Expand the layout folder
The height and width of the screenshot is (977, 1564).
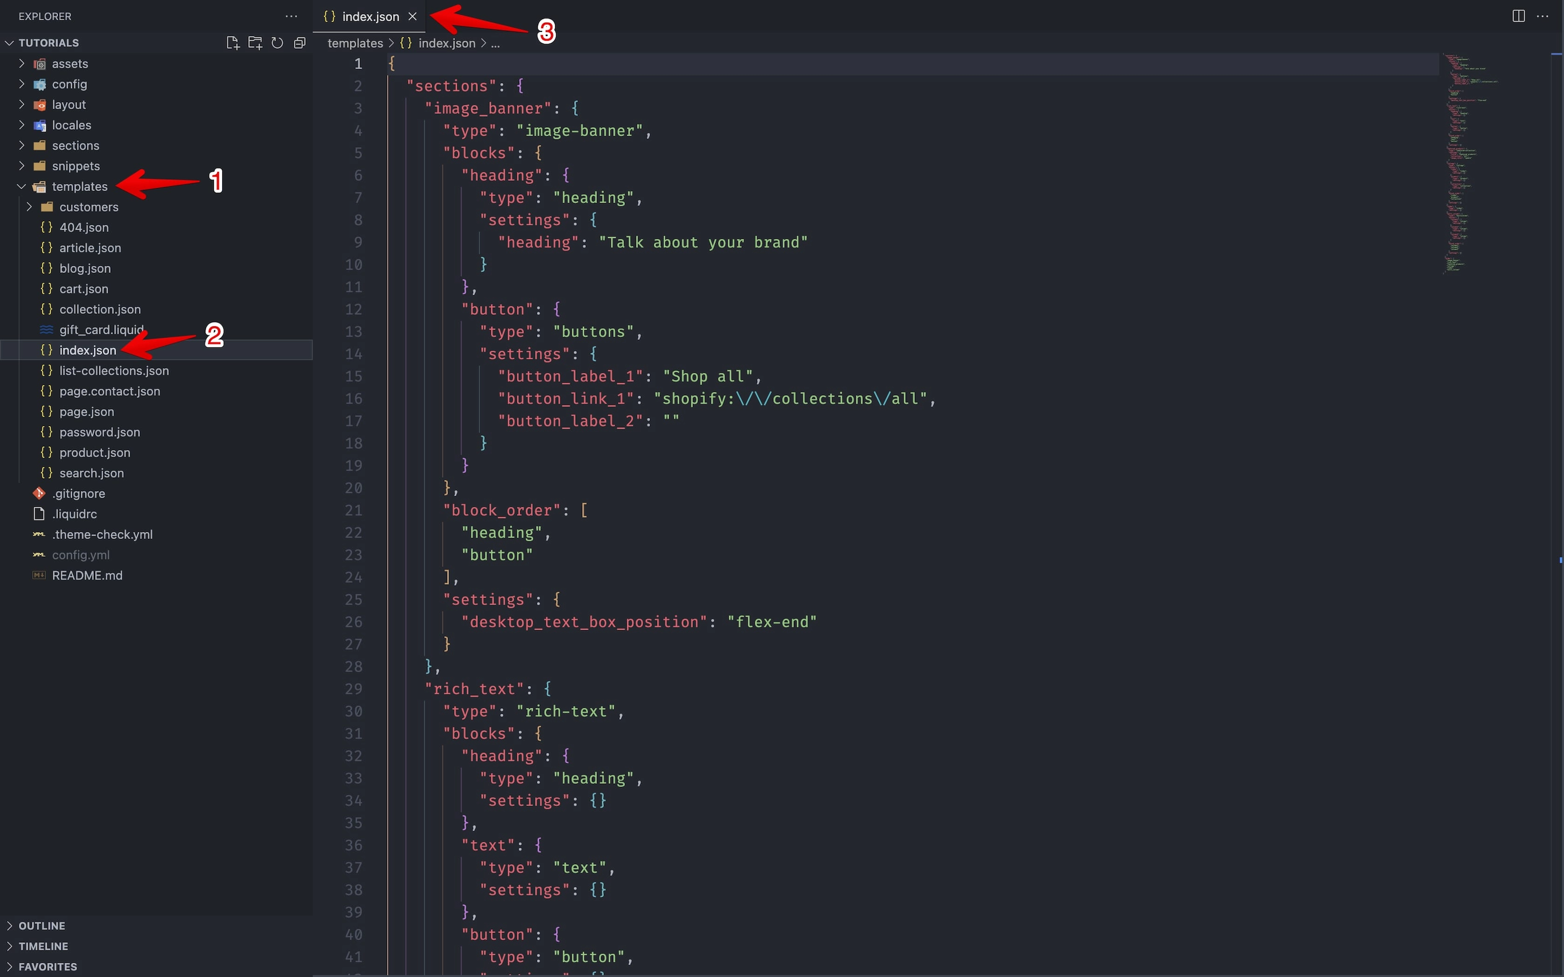click(x=21, y=105)
